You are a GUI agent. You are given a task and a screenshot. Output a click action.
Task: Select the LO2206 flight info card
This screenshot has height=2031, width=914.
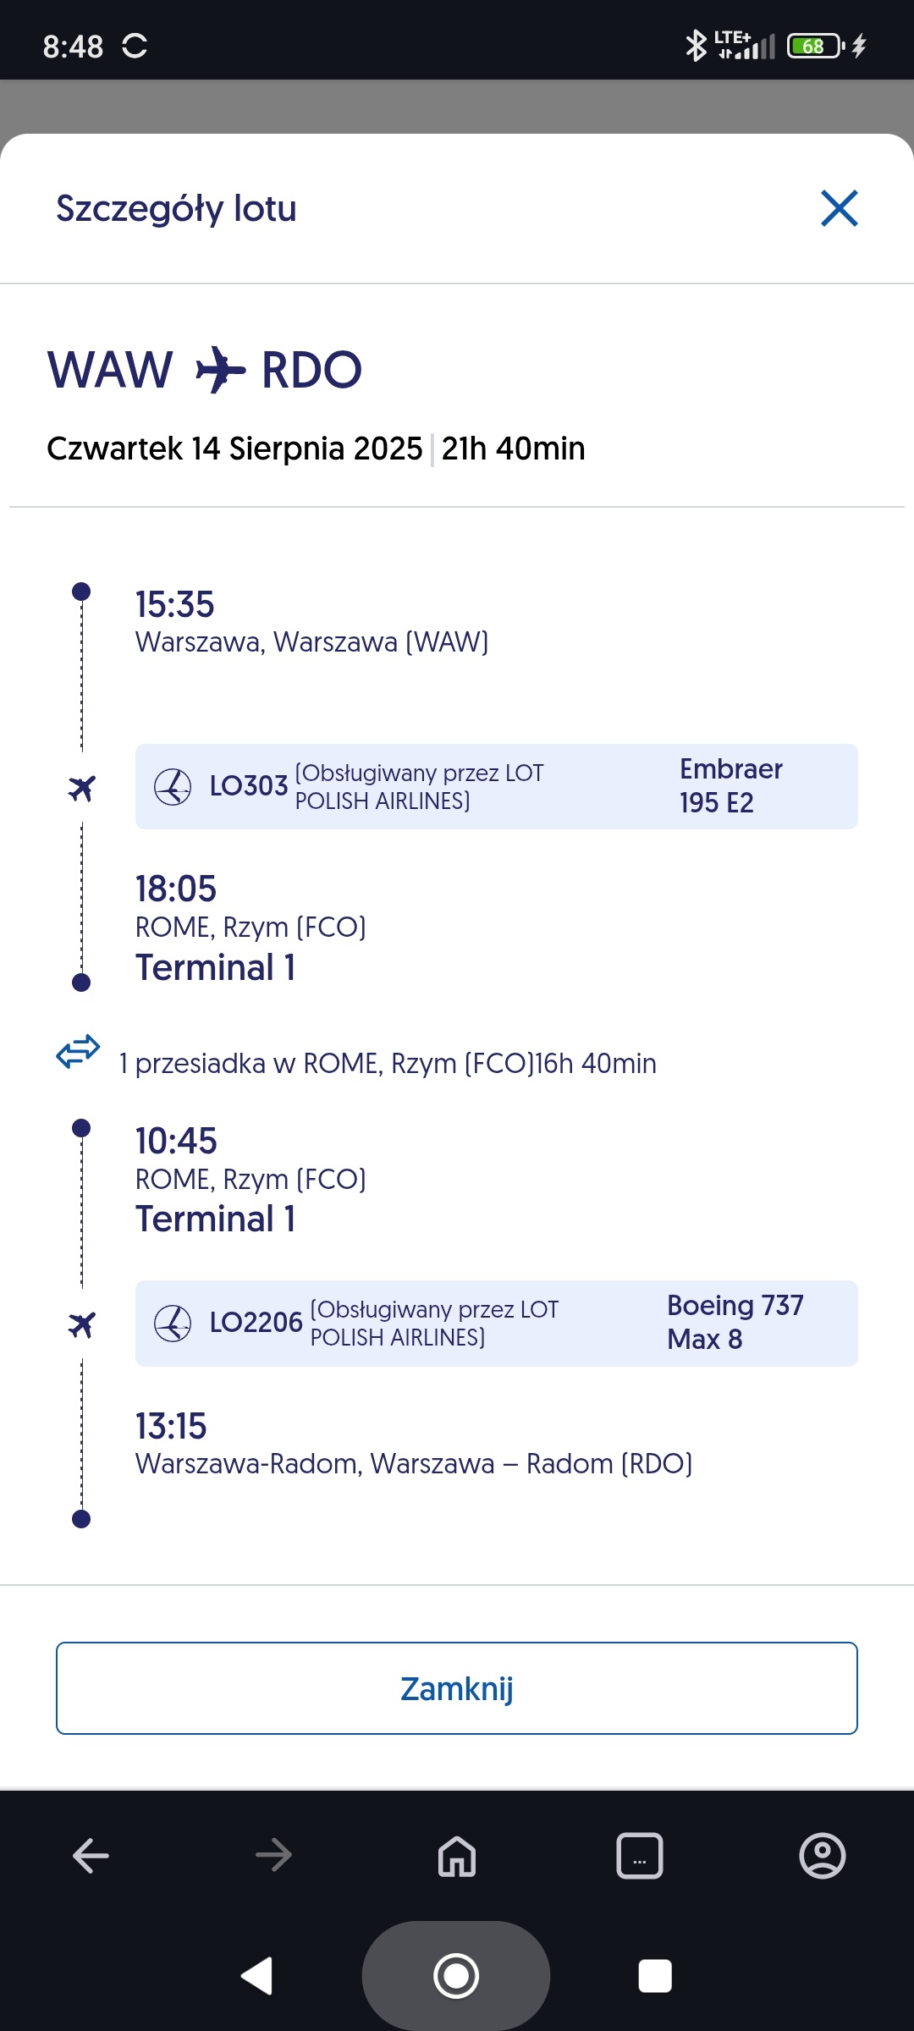[496, 1324]
